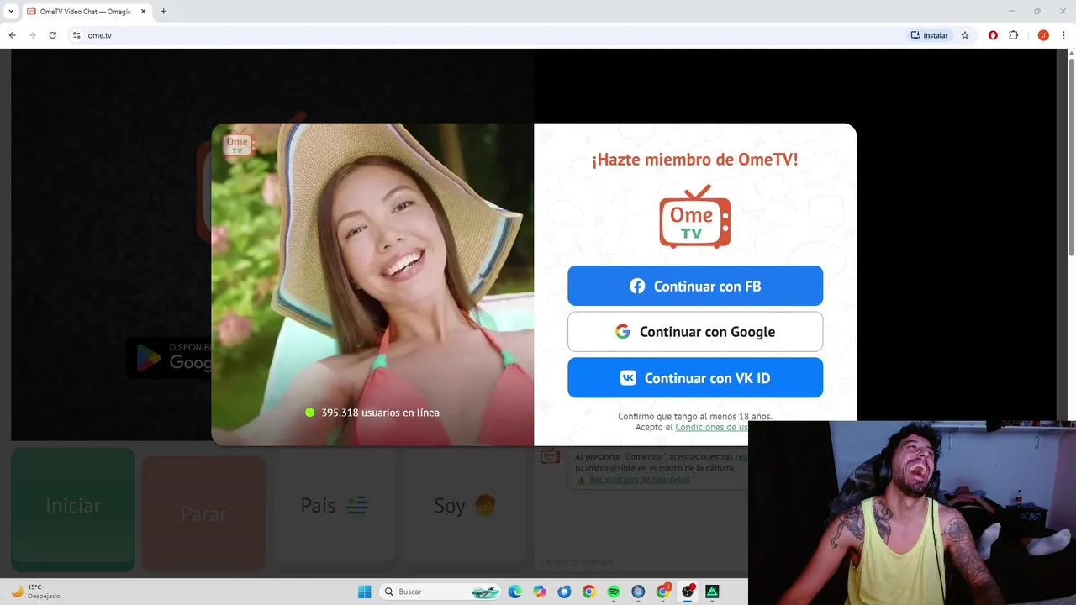Click the Google Play badge behind dialog
Viewport: 1076px width, 605px height.
pos(169,357)
